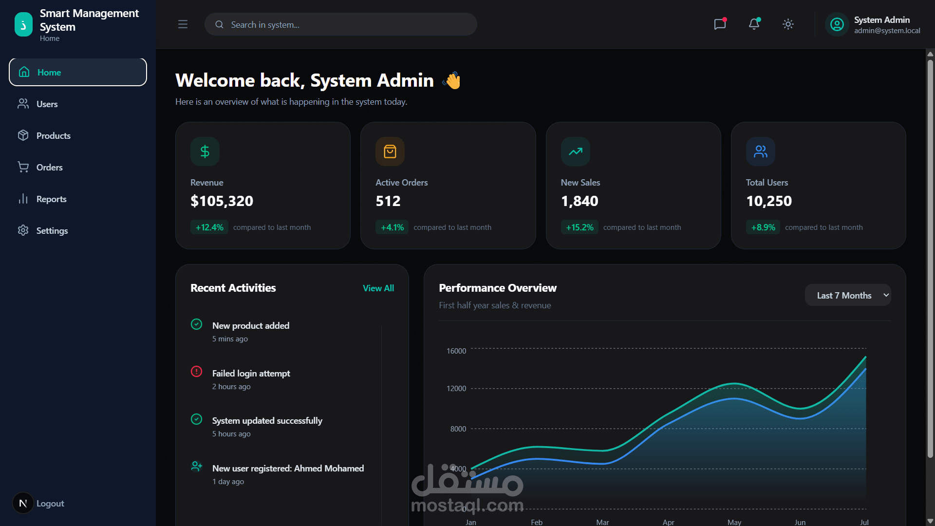Click the Smart Management System logo
The width and height of the screenshot is (935, 526).
(x=23, y=24)
